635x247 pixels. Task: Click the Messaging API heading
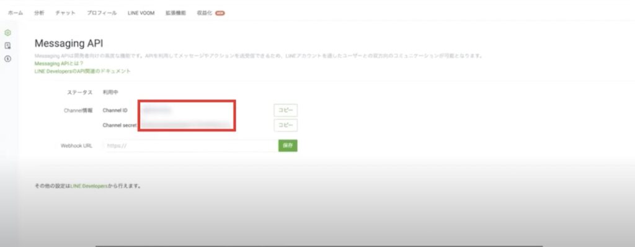pyautogui.click(x=69, y=43)
